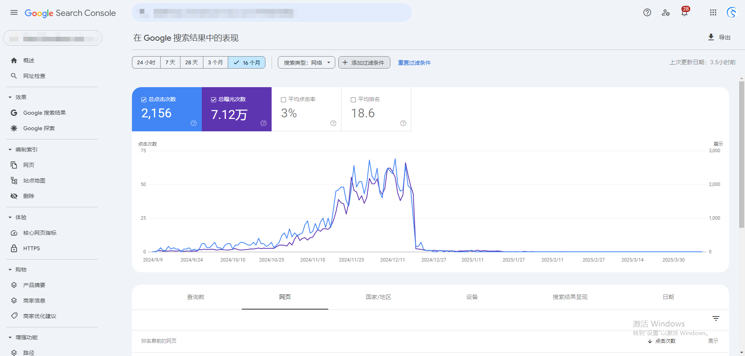The height and width of the screenshot is (356, 745).
Task: Open the help question mark icon
Action: pyautogui.click(x=647, y=12)
